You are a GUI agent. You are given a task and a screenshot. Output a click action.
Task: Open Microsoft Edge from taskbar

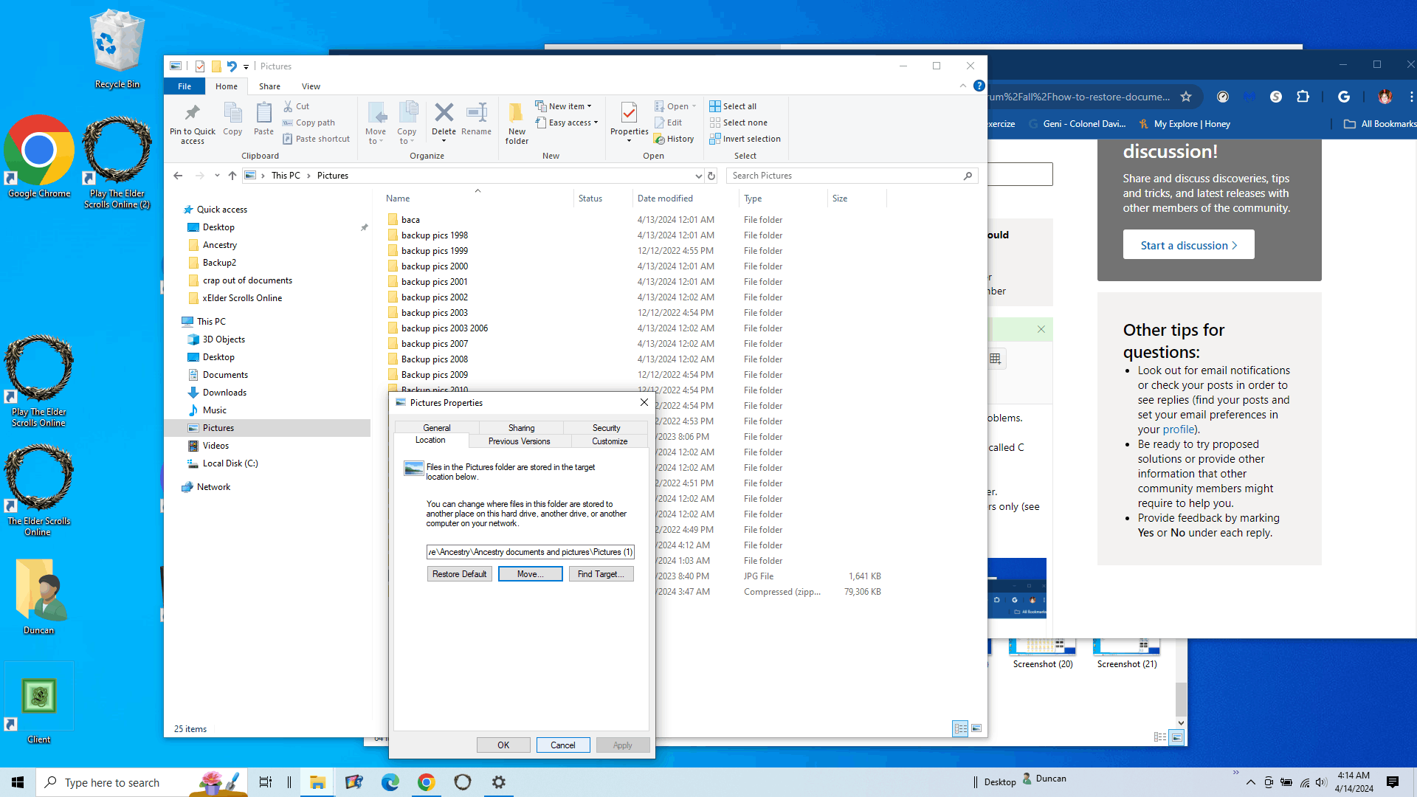(x=390, y=782)
